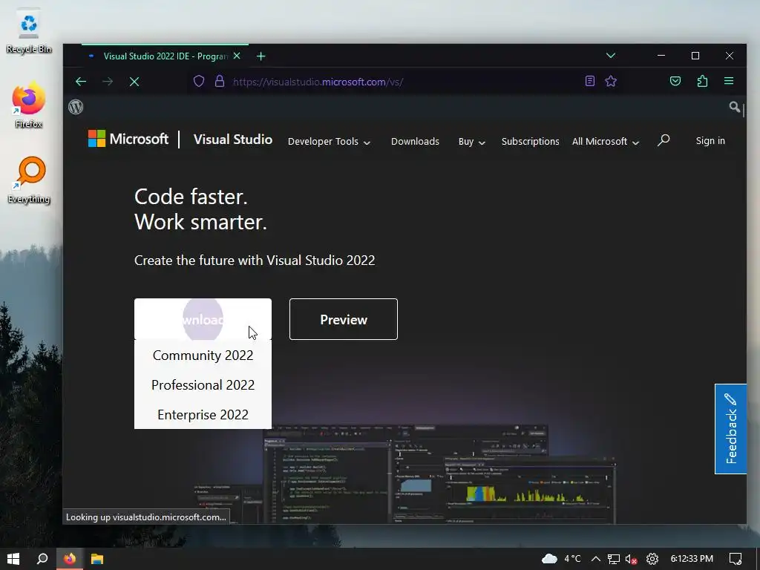Open the settings gear tray icon
Viewport: 760px width, 570px height.
tap(652, 559)
